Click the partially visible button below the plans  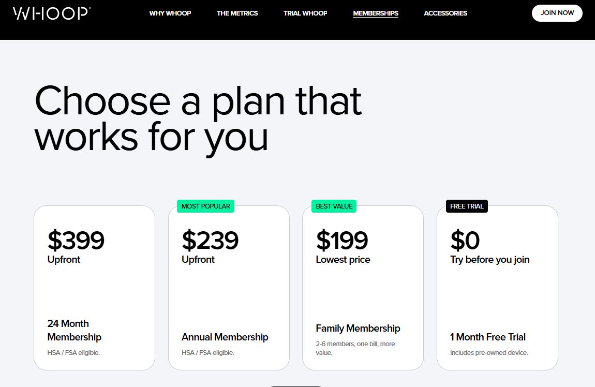[x=295, y=385]
